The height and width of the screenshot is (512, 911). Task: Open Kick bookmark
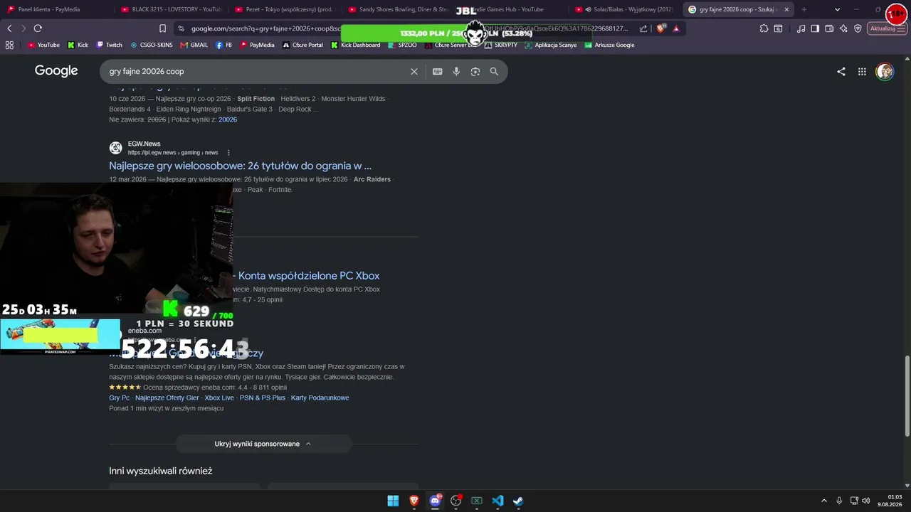point(78,45)
